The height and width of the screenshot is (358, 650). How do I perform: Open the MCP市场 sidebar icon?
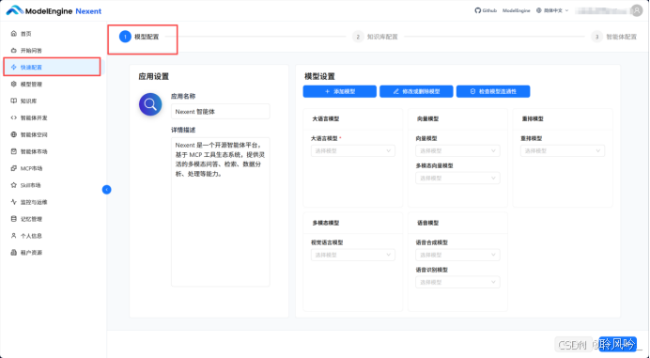coord(14,168)
